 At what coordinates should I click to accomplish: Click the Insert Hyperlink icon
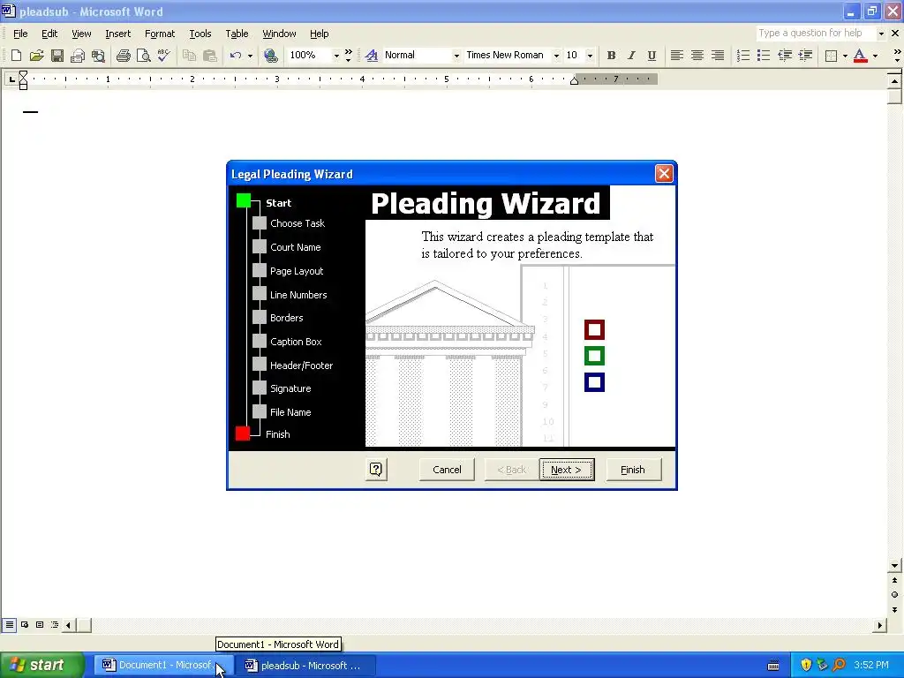point(270,56)
